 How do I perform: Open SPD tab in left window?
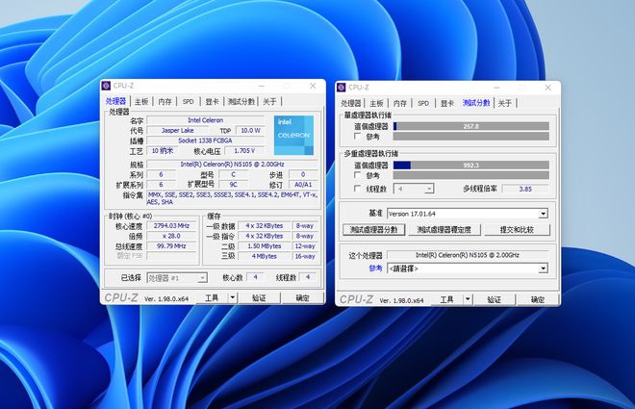(188, 101)
